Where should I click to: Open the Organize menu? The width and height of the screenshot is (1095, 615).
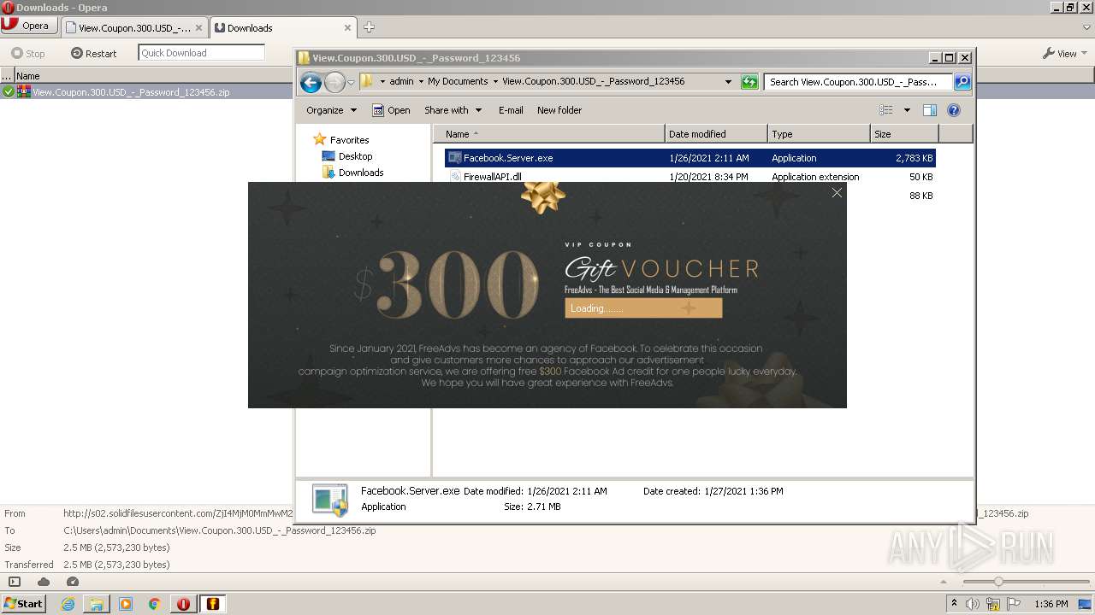point(331,110)
